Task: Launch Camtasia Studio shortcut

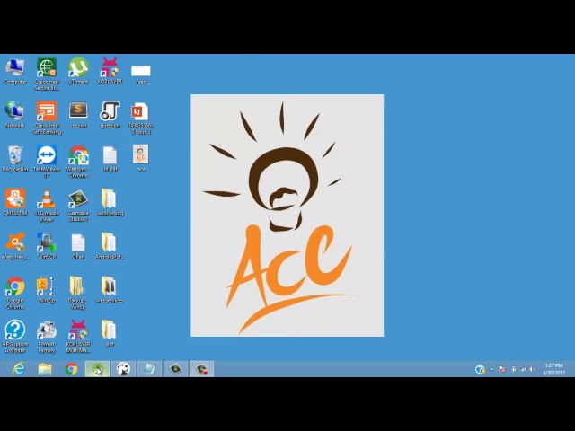Action: (78, 205)
